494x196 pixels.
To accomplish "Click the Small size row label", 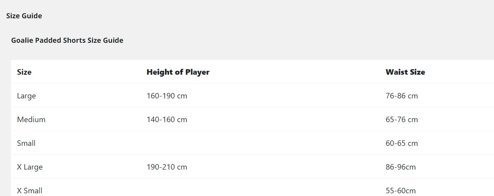I will (26, 143).
